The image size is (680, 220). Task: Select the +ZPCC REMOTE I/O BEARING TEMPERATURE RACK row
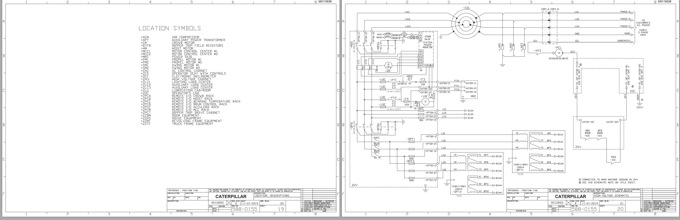(x=191, y=102)
